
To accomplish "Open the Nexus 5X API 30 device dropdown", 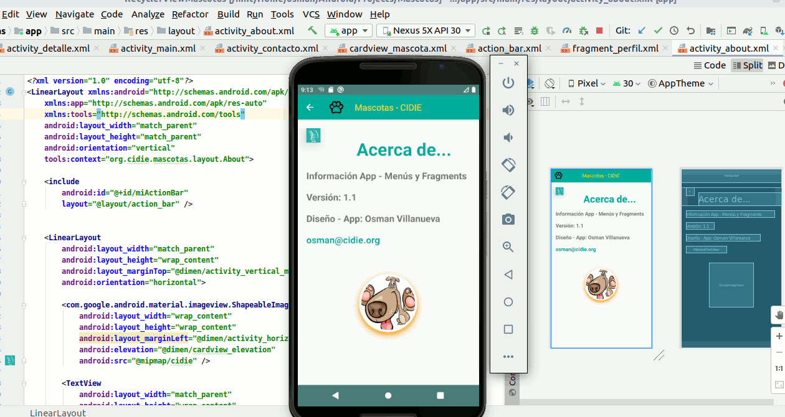I will 426,30.
